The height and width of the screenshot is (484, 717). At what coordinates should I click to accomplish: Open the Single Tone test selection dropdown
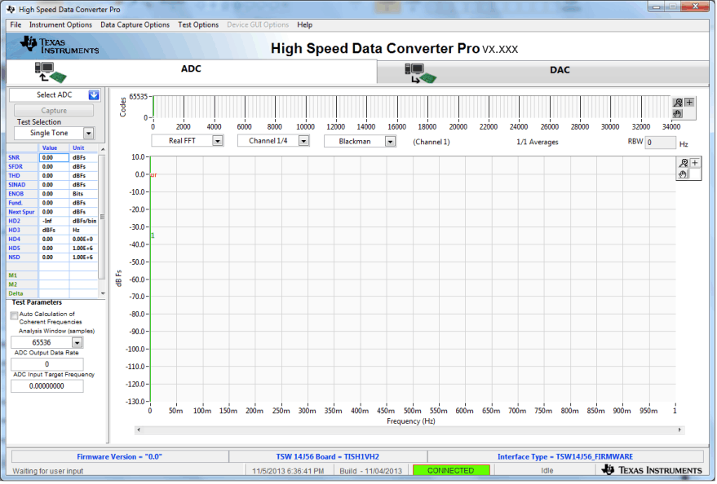click(x=88, y=133)
